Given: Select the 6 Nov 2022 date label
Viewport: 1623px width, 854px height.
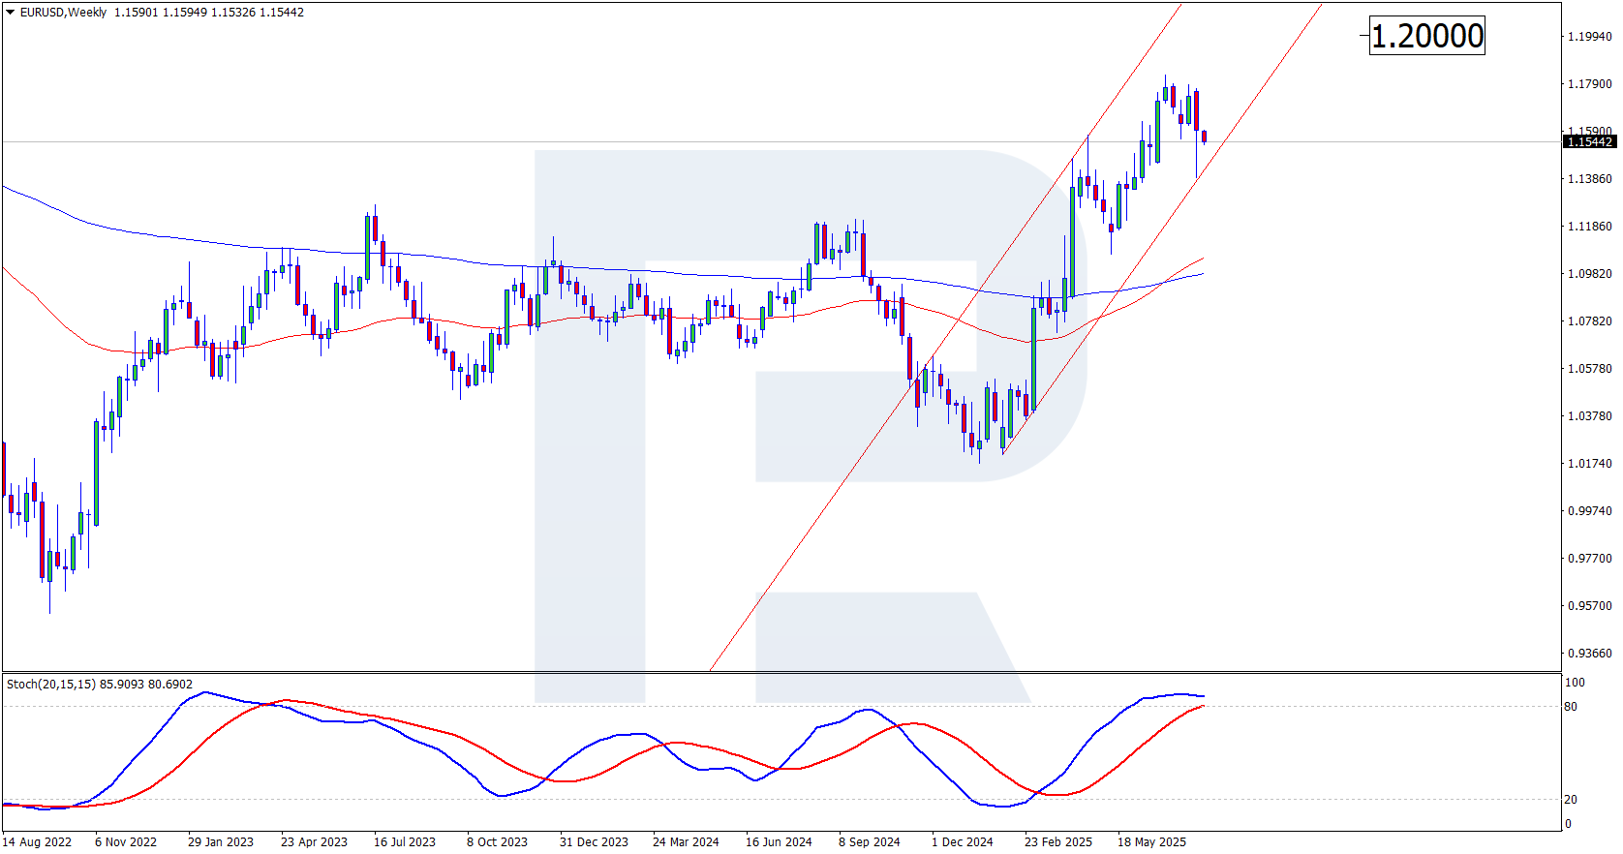Looking at the screenshot, I should [x=126, y=842].
